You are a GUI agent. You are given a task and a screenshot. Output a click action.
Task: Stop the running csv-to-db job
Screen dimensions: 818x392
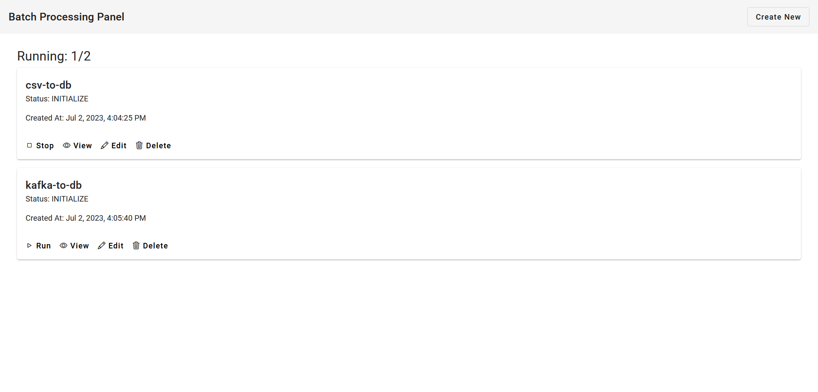pyautogui.click(x=40, y=145)
